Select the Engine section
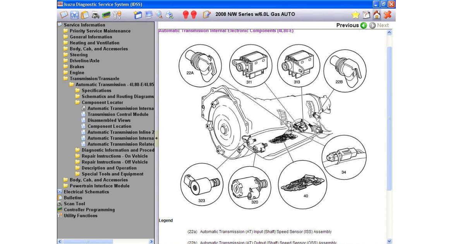This screenshot has height=244, width=453. [77, 72]
